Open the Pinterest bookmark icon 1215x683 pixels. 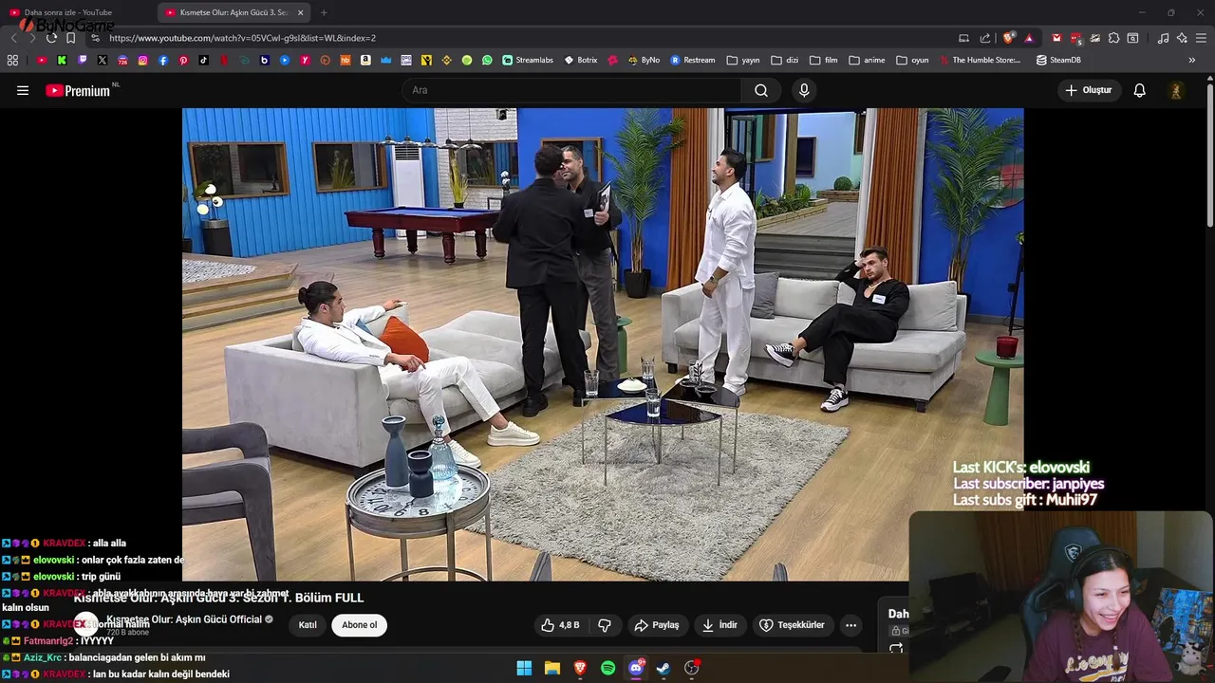pos(183,60)
